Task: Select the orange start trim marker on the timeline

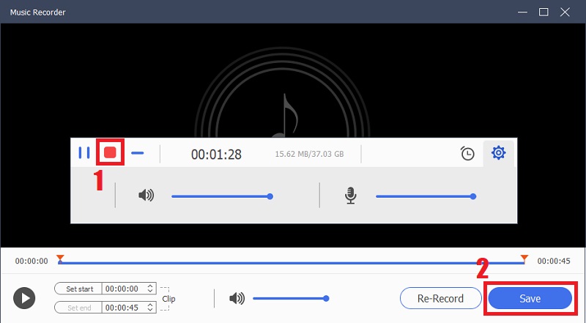Action: pos(60,258)
